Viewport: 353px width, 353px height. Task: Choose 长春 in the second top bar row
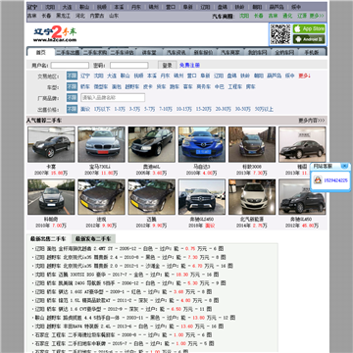pos(46,16)
